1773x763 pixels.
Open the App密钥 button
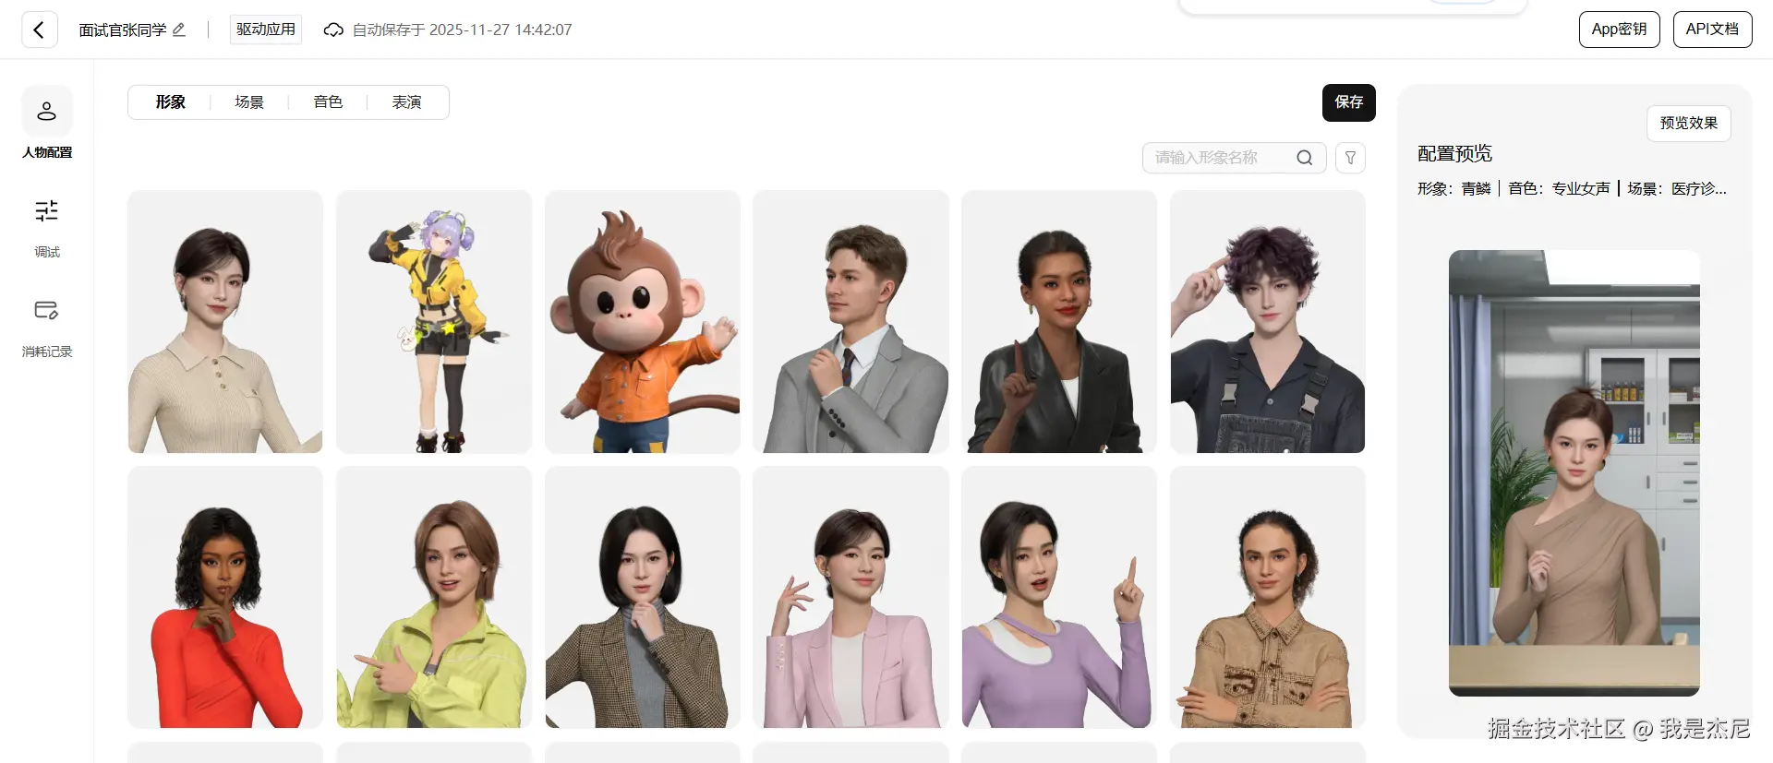click(x=1619, y=30)
